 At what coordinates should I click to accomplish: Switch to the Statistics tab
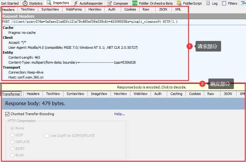[x=36, y=3]
